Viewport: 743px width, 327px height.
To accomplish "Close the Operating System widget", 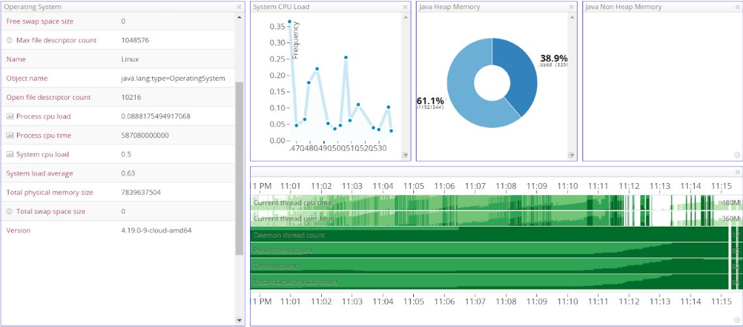I will [x=239, y=7].
